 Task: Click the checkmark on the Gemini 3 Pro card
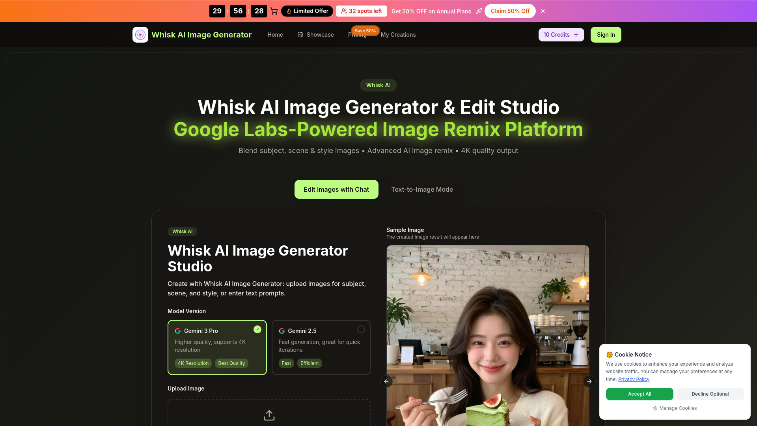coord(257,329)
